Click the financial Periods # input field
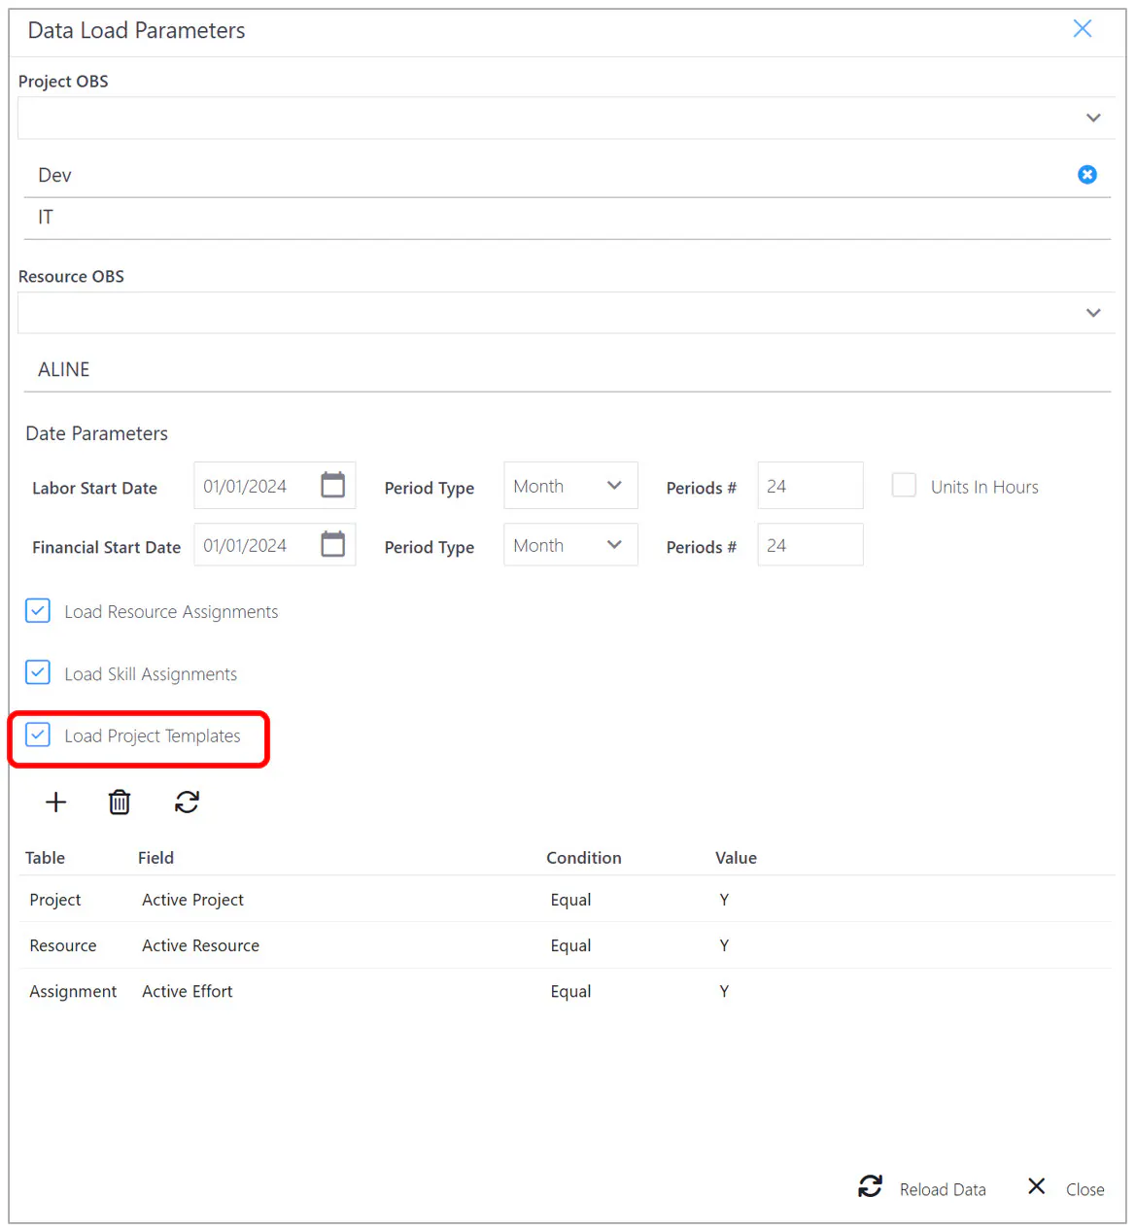Screen dimensions: 1136x1231 pos(810,545)
